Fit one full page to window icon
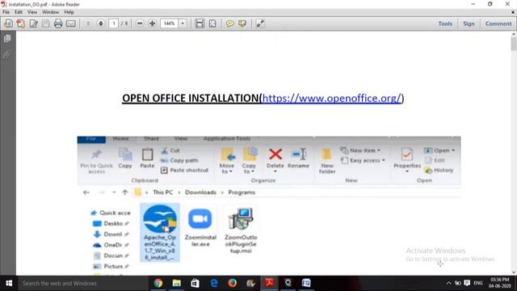 tap(212, 23)
